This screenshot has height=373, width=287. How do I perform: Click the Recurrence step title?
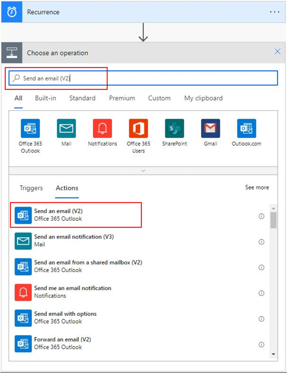click(43, 12)
